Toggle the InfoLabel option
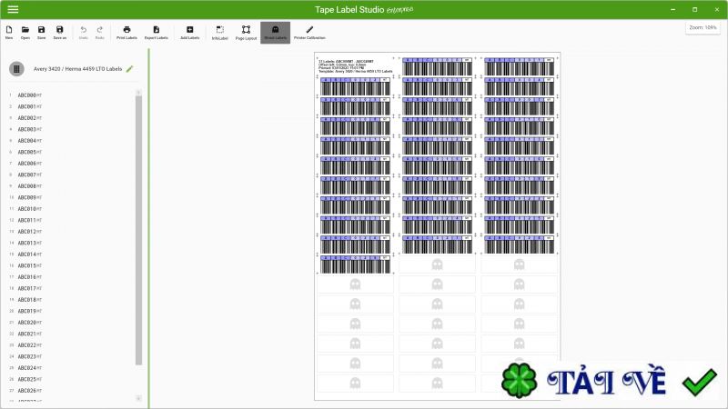 tap(219, 33)
